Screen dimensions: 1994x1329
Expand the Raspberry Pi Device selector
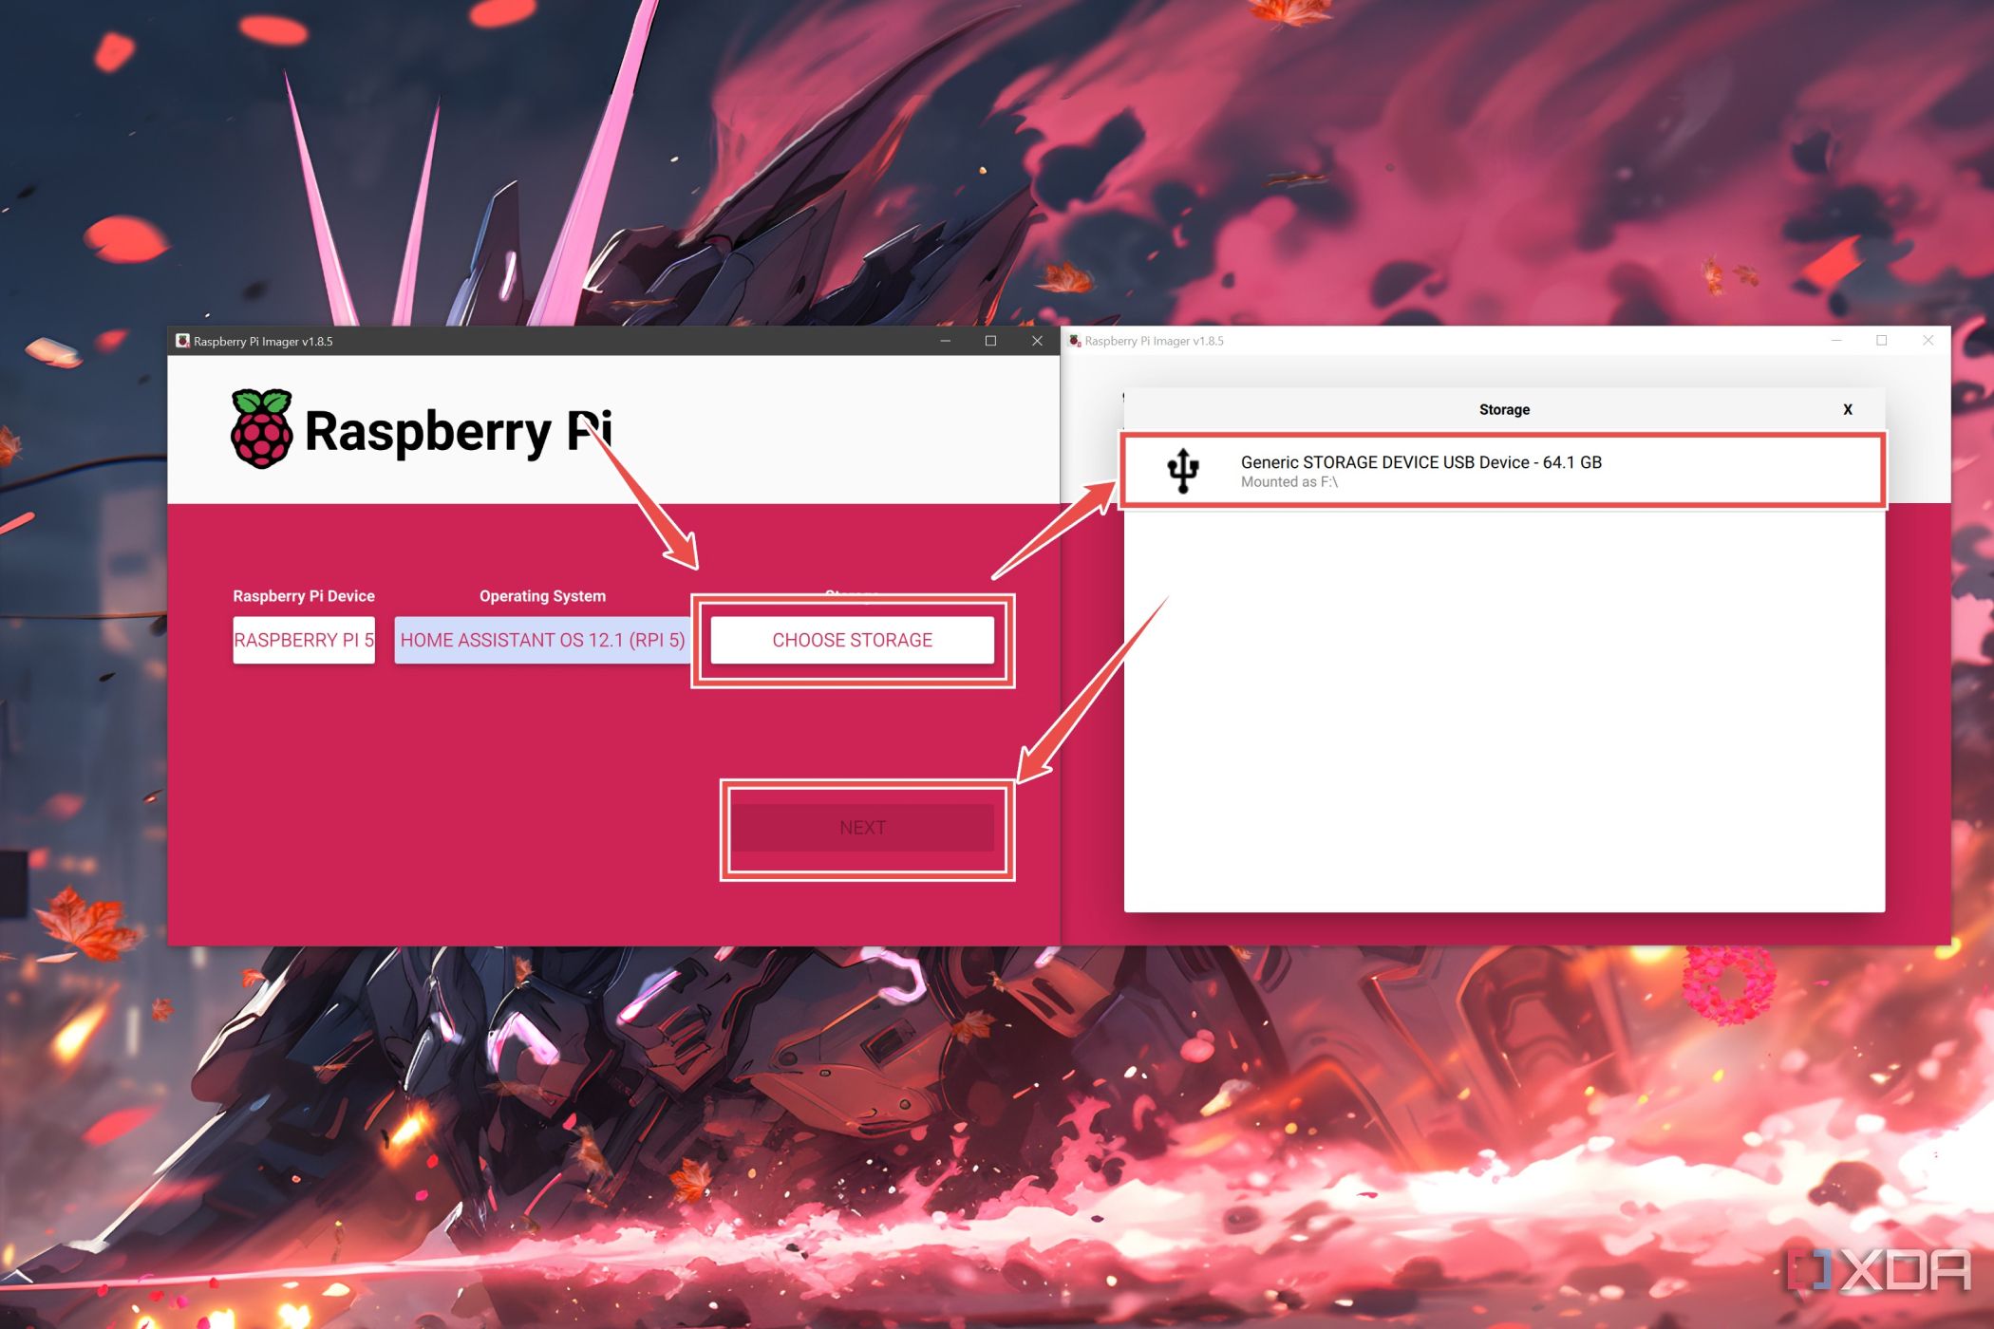[303, 639]
